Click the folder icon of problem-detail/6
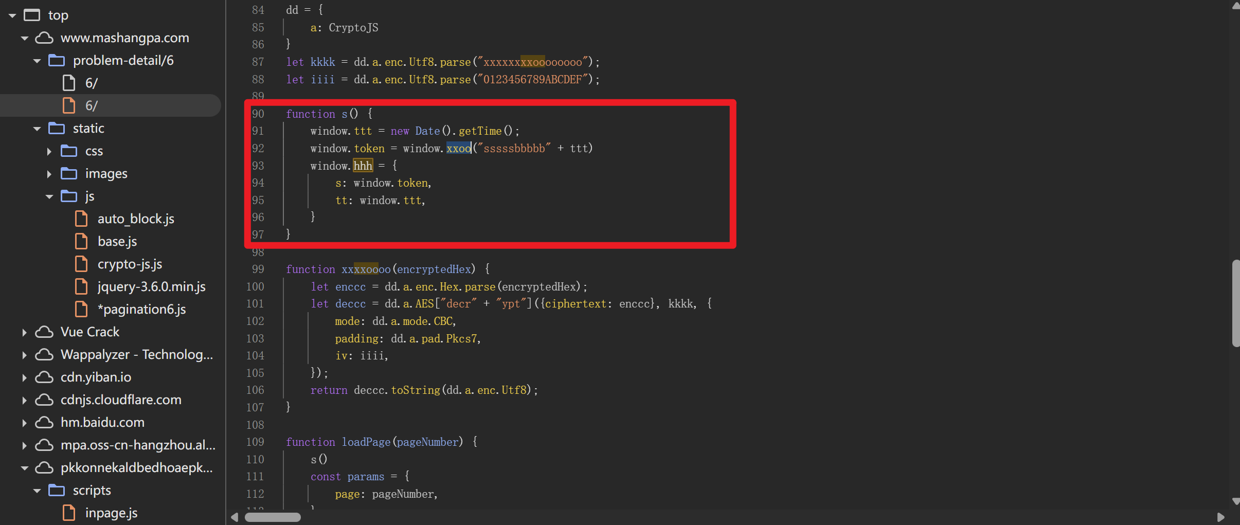Viewport: 1240px width, 525px height. pyautogui.click(x=57, y=61)
